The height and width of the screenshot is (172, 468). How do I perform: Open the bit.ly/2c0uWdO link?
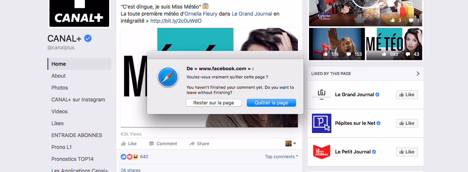click(x=176, y=21)
